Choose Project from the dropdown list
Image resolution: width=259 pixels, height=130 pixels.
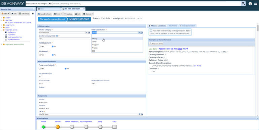click(x=117, y=48)
